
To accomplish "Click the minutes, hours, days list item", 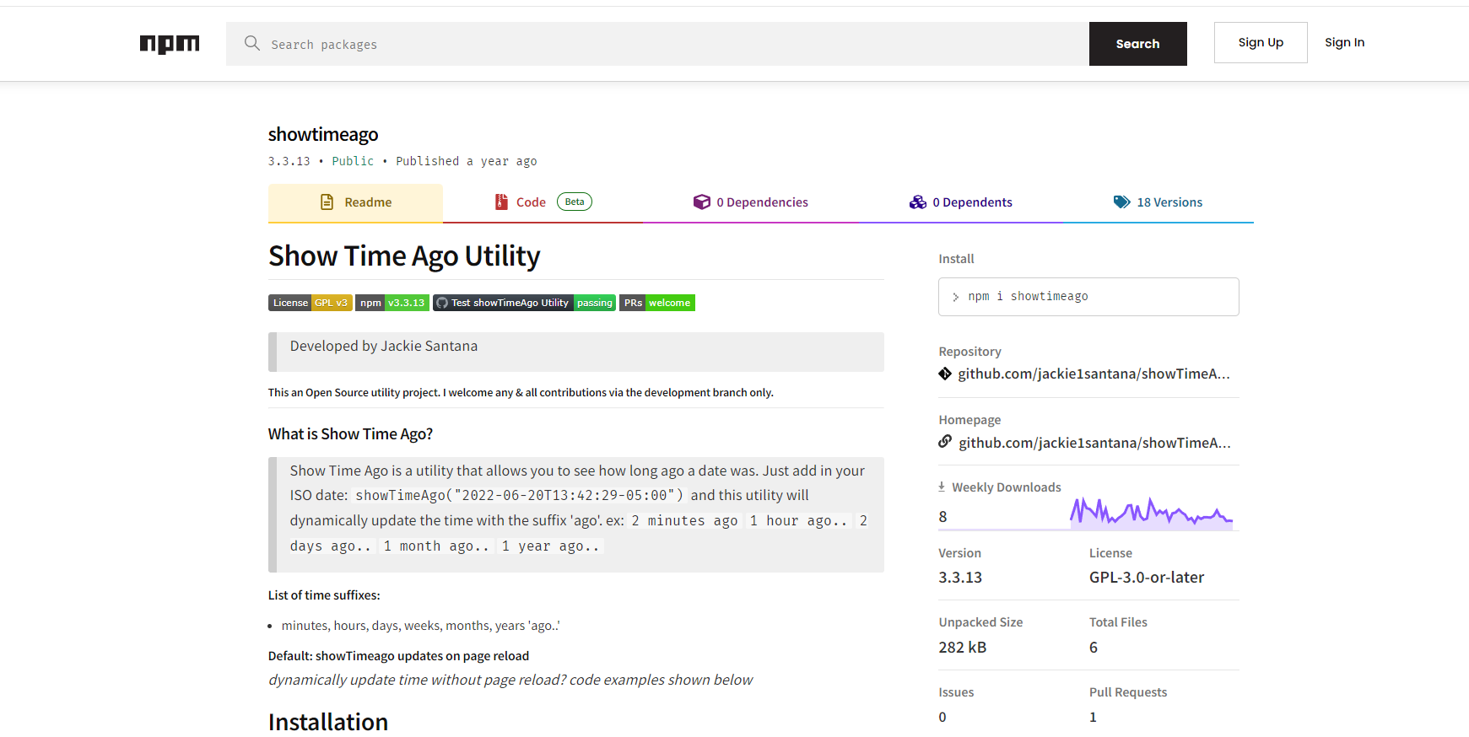I will (x=420, y=626).
